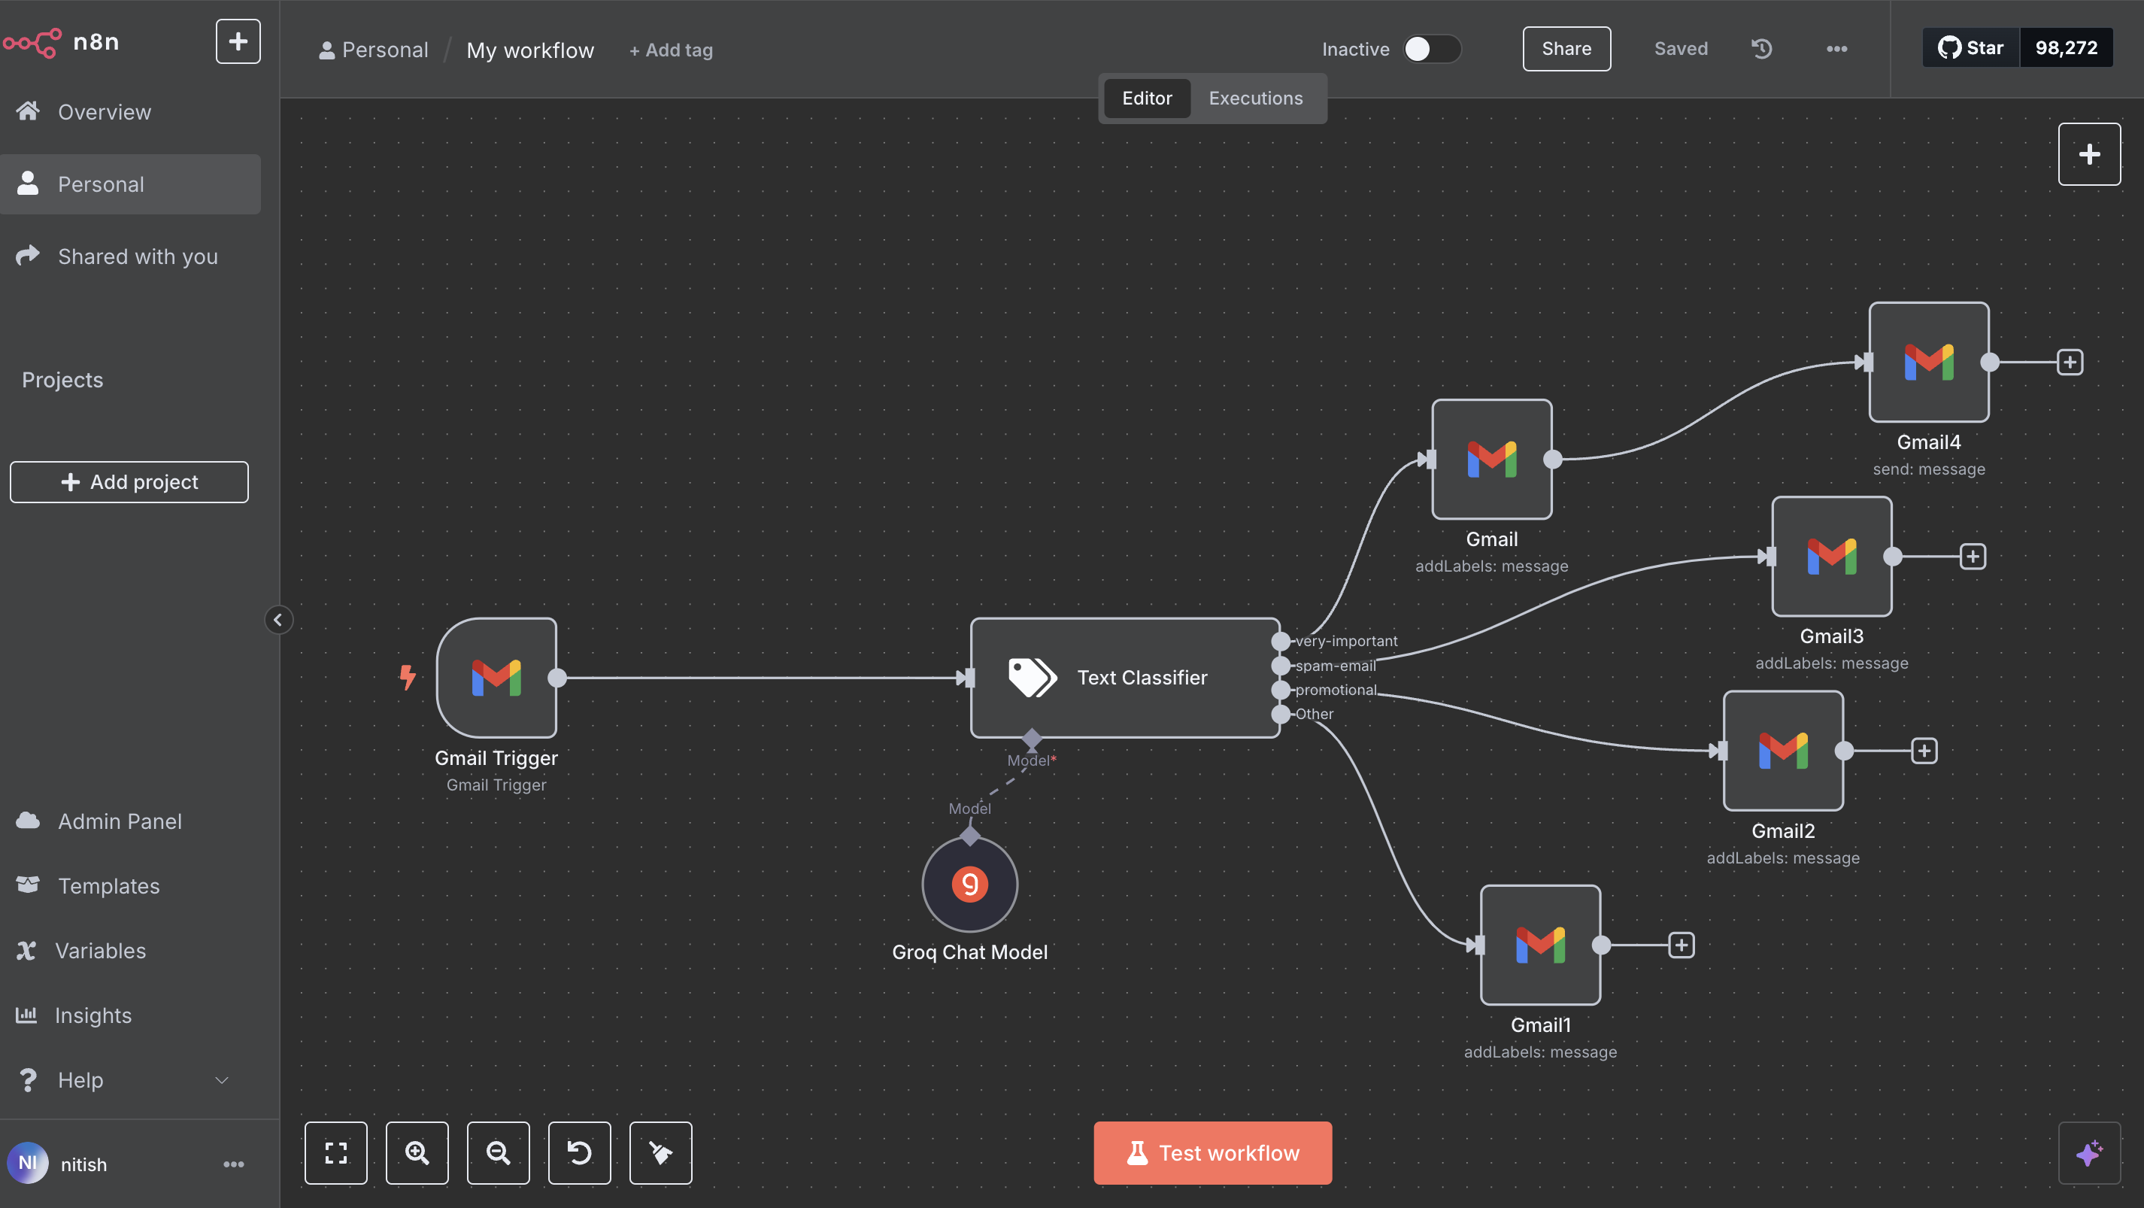The image size is (2144, 1208).
Task: Select the Groq Chat Model node
Action: (969, 884)
